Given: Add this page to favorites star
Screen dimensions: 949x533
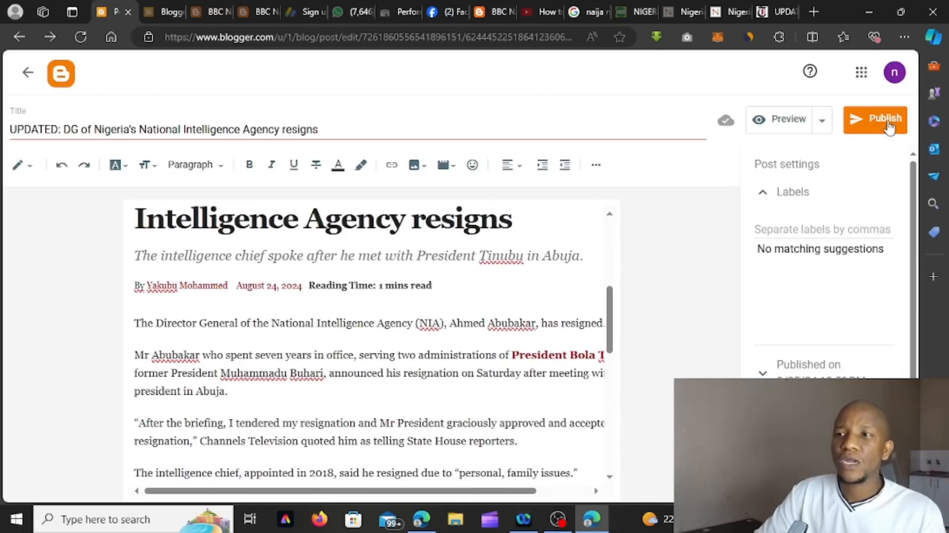Looking at the screenshot, I should coord(619,37).
